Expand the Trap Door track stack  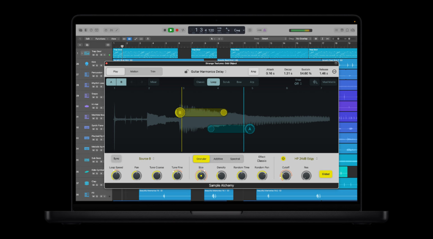[x=82, y=53]
